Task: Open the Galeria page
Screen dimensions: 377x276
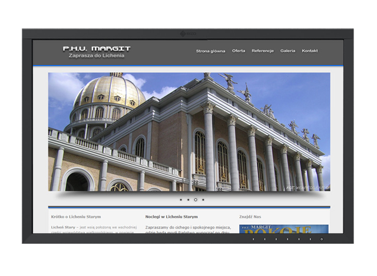Action: (288, 51)
